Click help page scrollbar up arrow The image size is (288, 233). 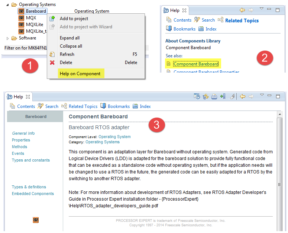(280, 115)
